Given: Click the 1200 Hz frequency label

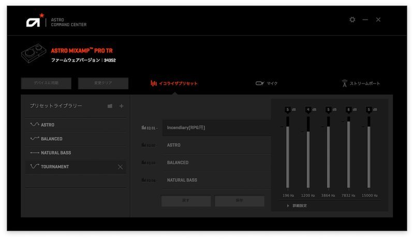Looking at the screenshot, I should [308, 196].
